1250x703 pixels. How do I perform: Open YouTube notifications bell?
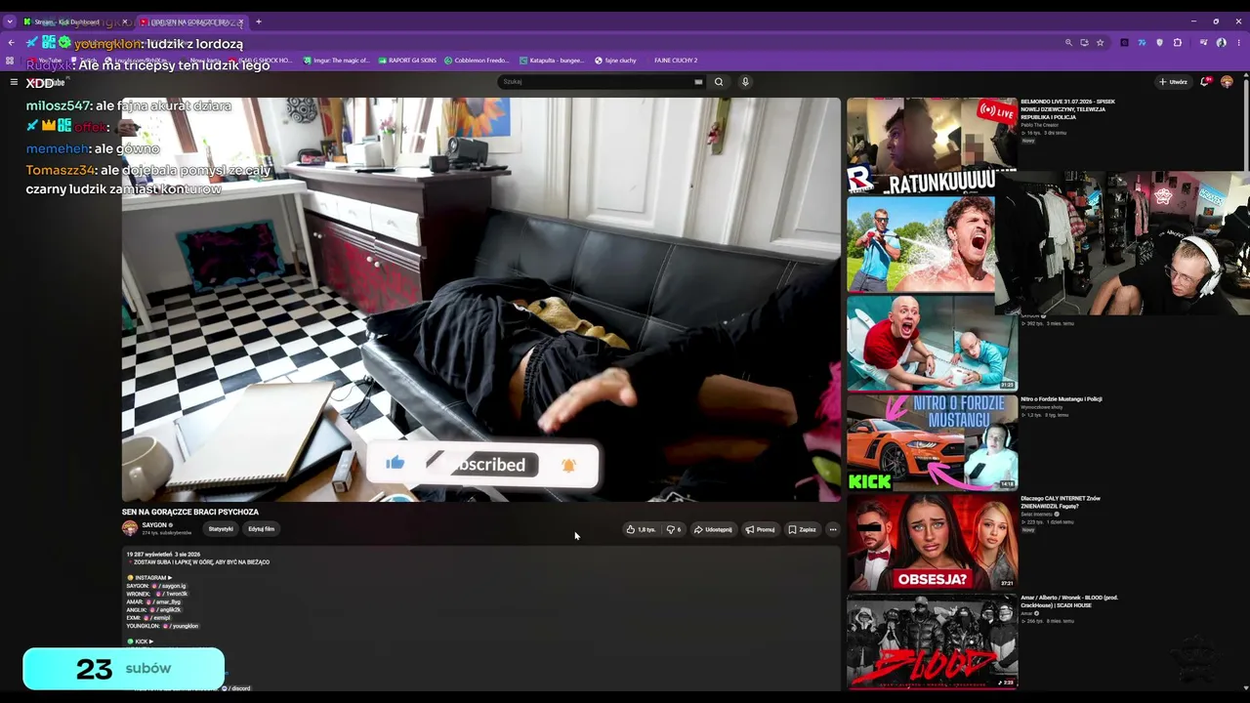[1206, 82]
